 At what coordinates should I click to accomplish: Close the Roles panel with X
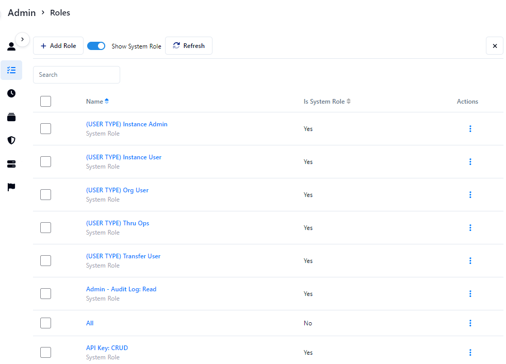494,46
